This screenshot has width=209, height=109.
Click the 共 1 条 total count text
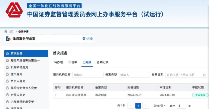click(x=121, y=105)
